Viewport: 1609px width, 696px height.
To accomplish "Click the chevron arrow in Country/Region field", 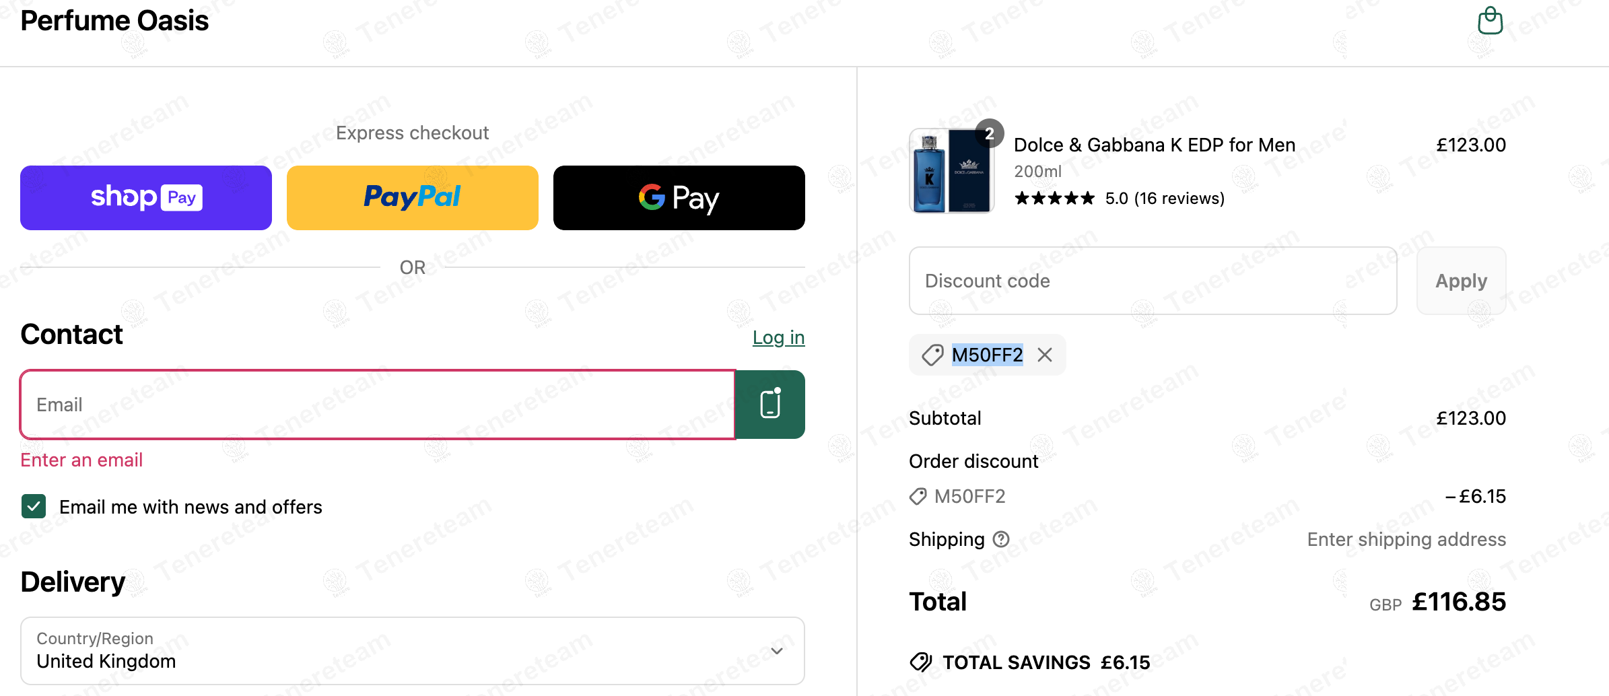I will pyautogui.click(x=777, y=651).
